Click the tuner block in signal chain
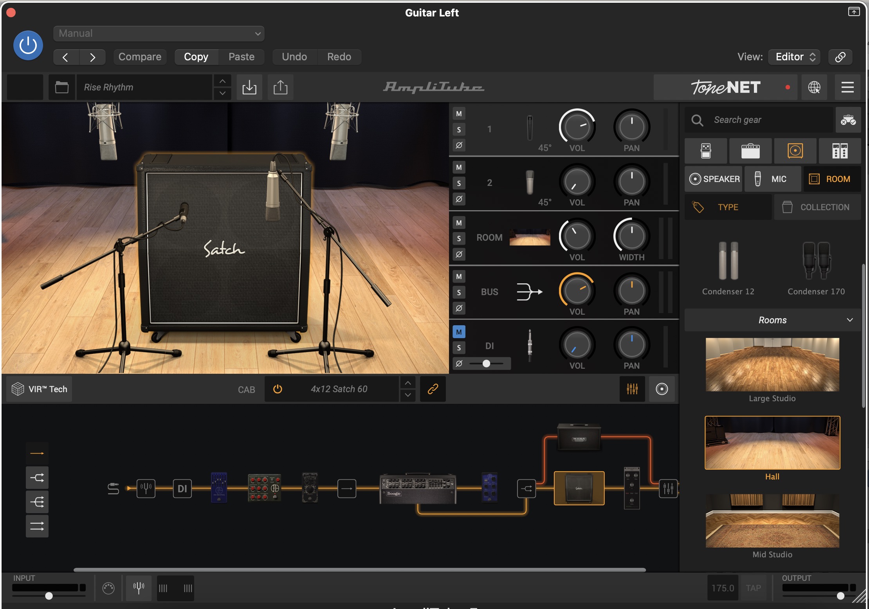Screen dimensions: 869x609 [146, 488]
